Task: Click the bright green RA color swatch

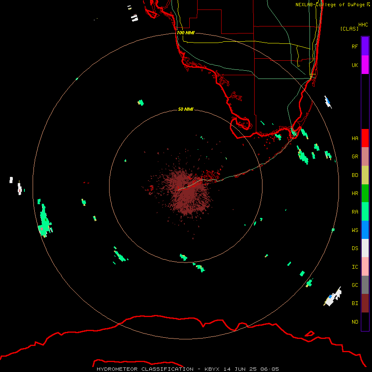Action: (365, 212)
